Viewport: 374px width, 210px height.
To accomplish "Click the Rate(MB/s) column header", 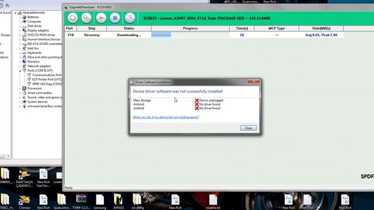I will click(x=321, y=29).
